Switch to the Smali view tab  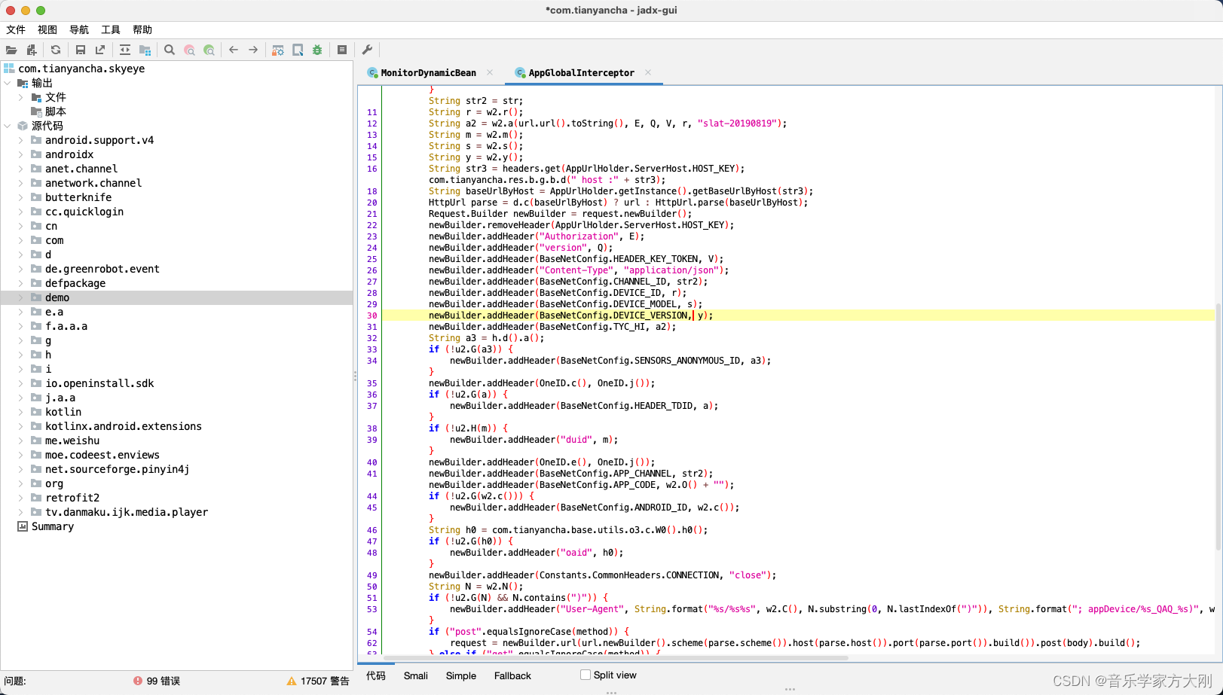click(x=416, y=675)
